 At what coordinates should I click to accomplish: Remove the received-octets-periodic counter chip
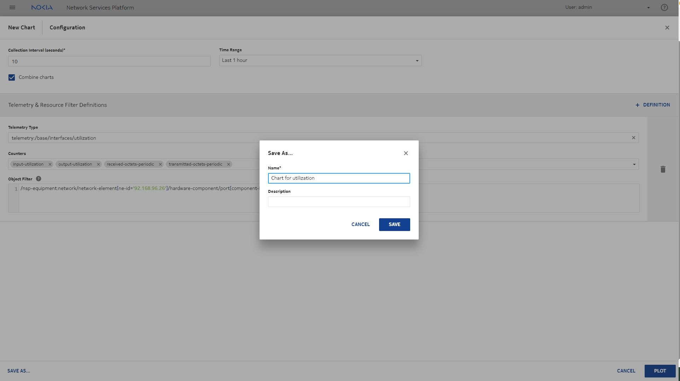pyautogui.click(x=160, y=164)
